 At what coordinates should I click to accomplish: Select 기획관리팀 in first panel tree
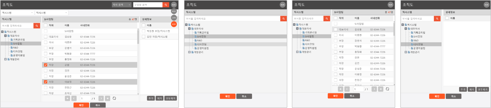point(19,40)
